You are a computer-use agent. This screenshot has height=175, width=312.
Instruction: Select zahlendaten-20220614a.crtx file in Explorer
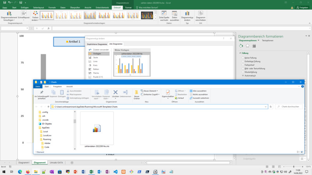[97, 130]
